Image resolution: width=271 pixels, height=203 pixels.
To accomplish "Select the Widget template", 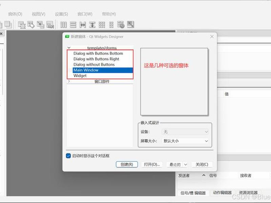I will (80, 75).
